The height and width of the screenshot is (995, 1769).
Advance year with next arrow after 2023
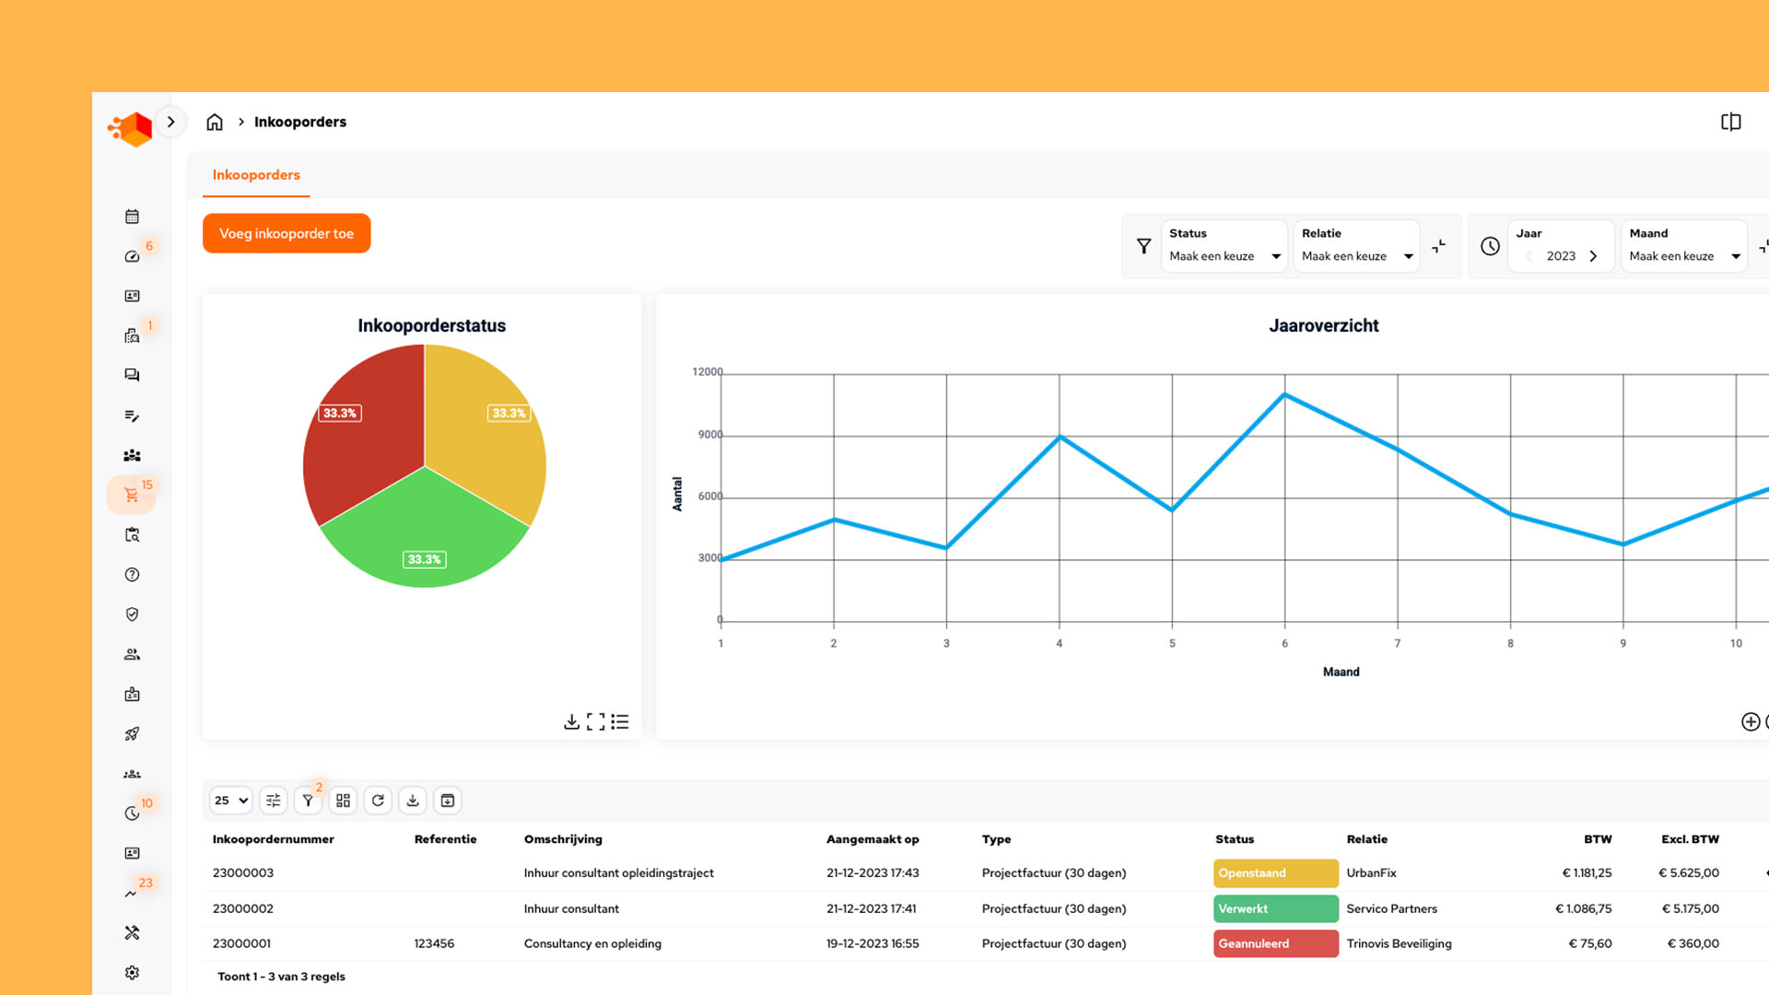(x=1593, y=256)
